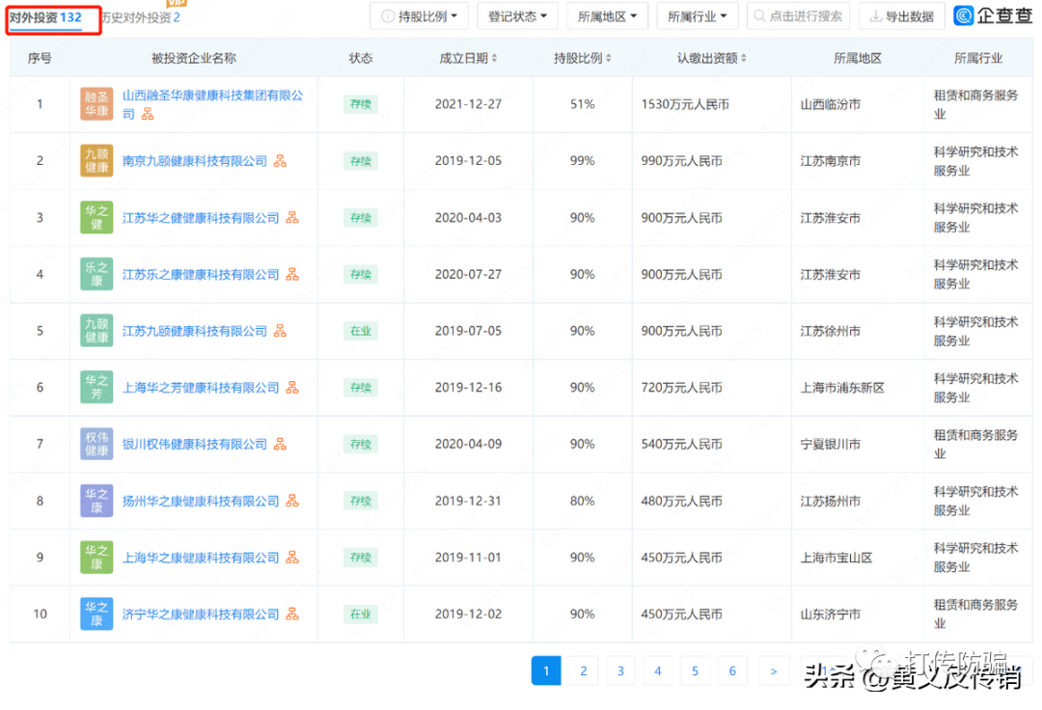Expand the 登记状态 filter dropdown

click(517, 16)
